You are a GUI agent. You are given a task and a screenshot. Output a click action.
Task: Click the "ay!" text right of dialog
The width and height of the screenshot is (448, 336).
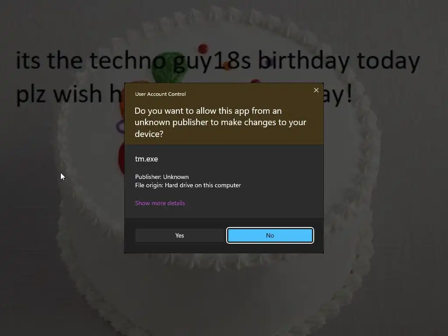[338, 94]
